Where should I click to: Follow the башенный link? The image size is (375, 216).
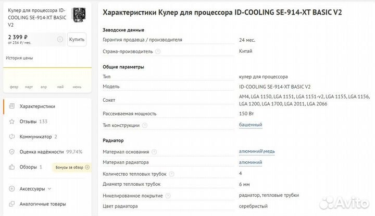[251, 125]
